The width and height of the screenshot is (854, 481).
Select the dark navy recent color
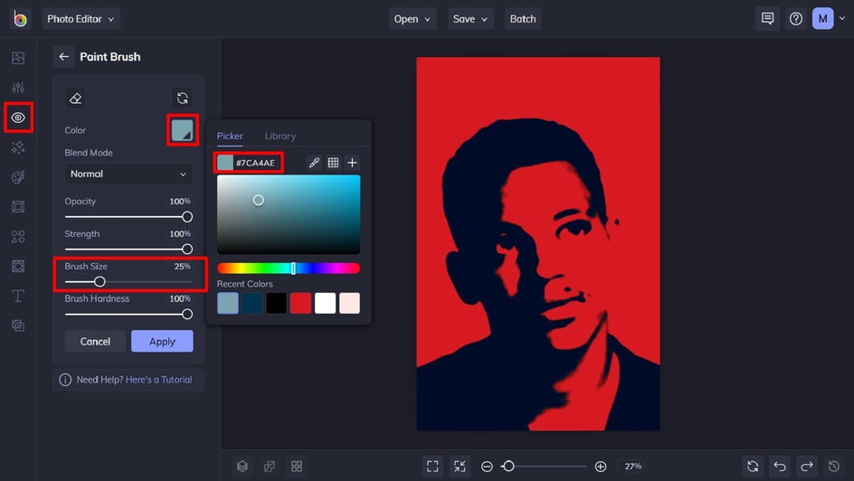[x=252, y=303]
